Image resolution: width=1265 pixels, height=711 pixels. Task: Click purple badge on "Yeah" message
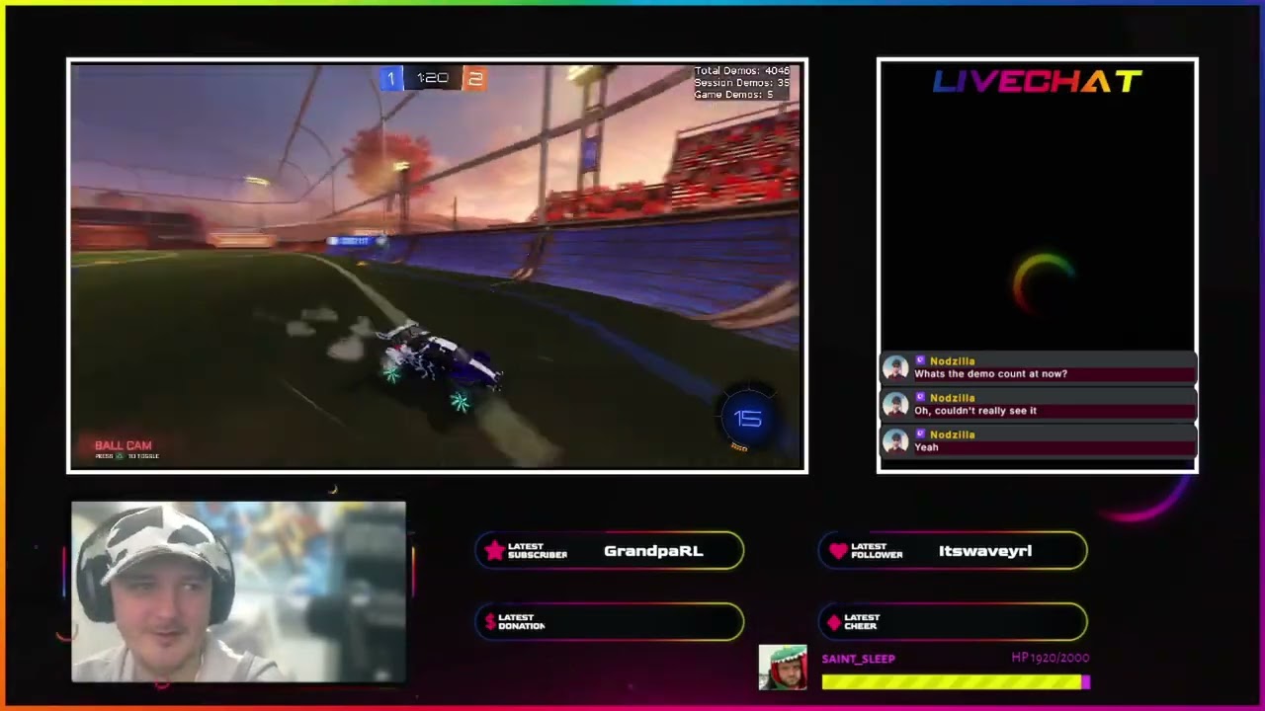point(920,434)
